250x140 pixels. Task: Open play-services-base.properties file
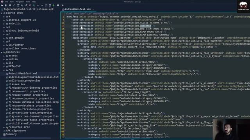pyautogui.click(x=30, y=113)
